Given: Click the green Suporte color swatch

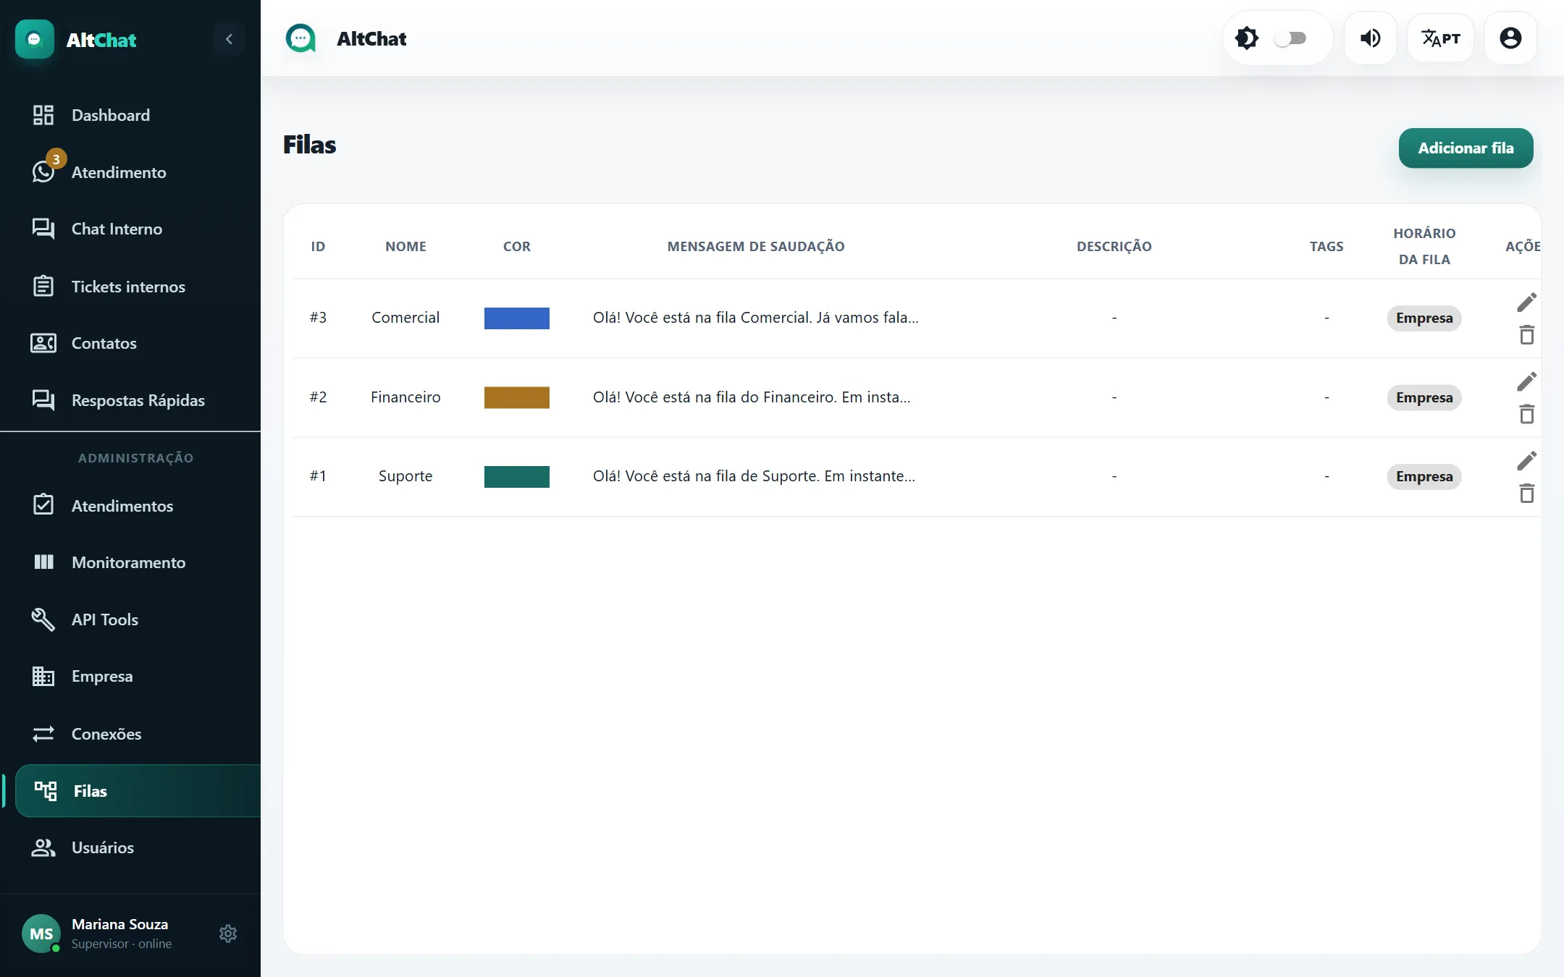Looking at the screenshot, I should click(517, 477).
